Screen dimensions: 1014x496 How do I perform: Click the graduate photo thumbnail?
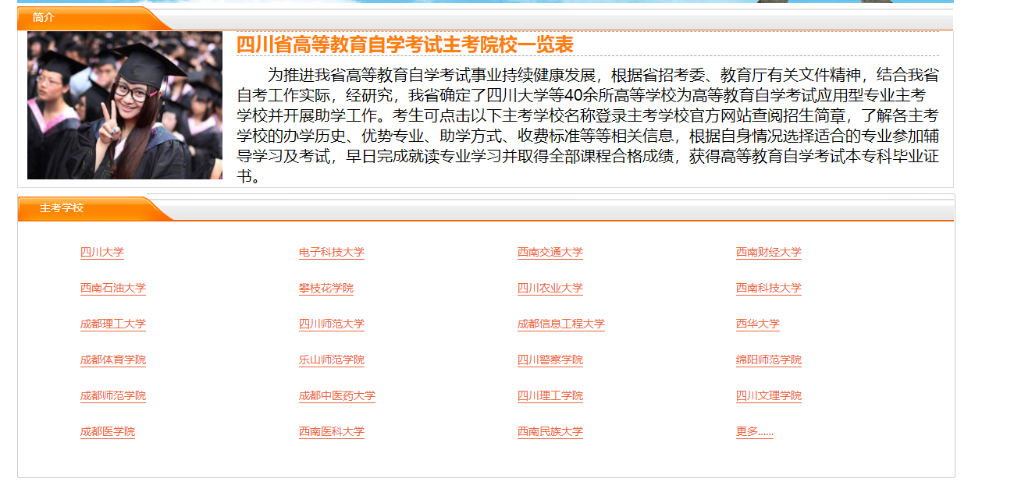coord(125,105)
